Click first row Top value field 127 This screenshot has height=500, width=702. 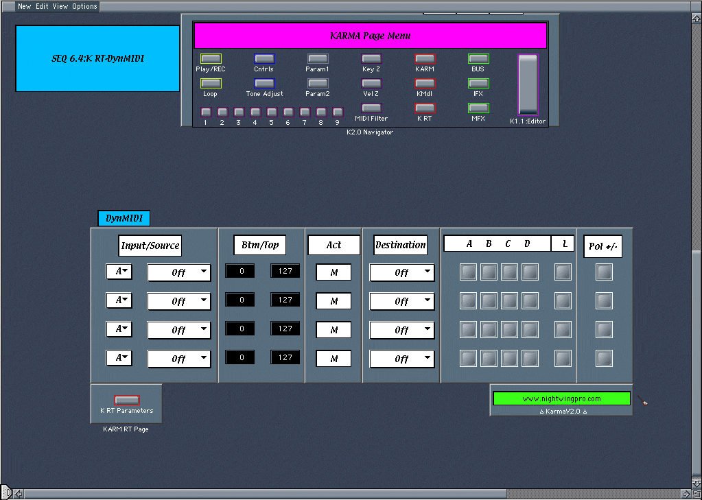point(285,272)
